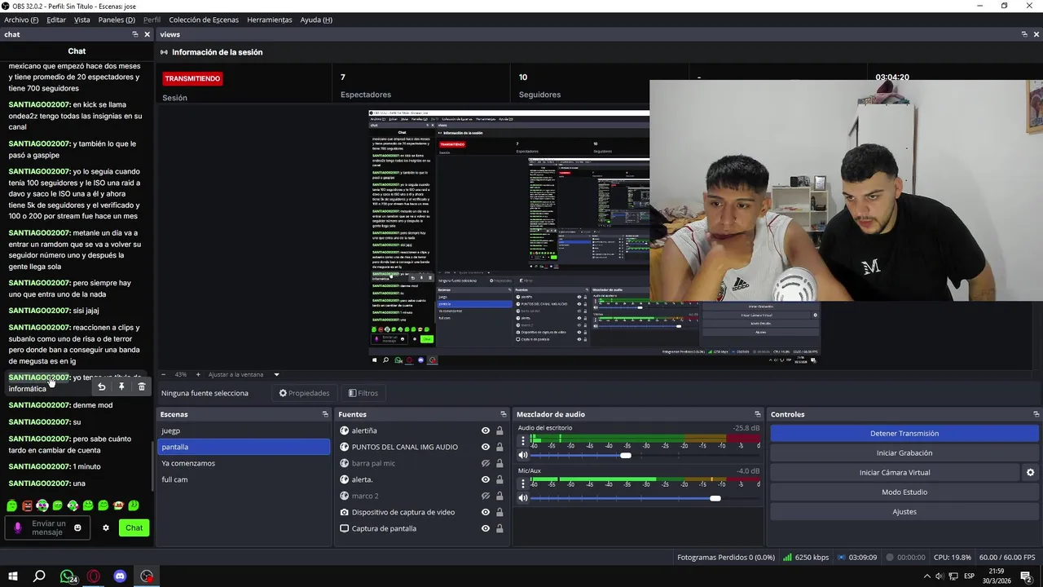Undock the Escenas panel

(325, 414)
